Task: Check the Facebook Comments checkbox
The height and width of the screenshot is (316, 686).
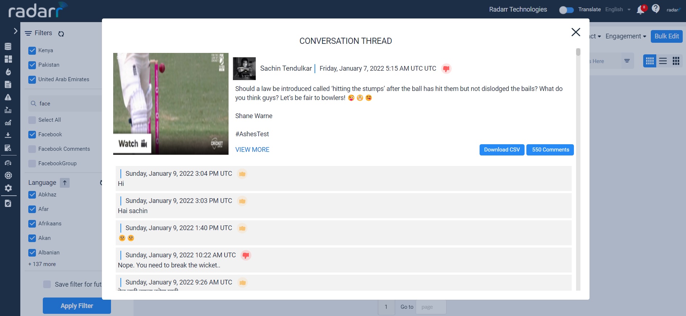Action: point(32,149)
